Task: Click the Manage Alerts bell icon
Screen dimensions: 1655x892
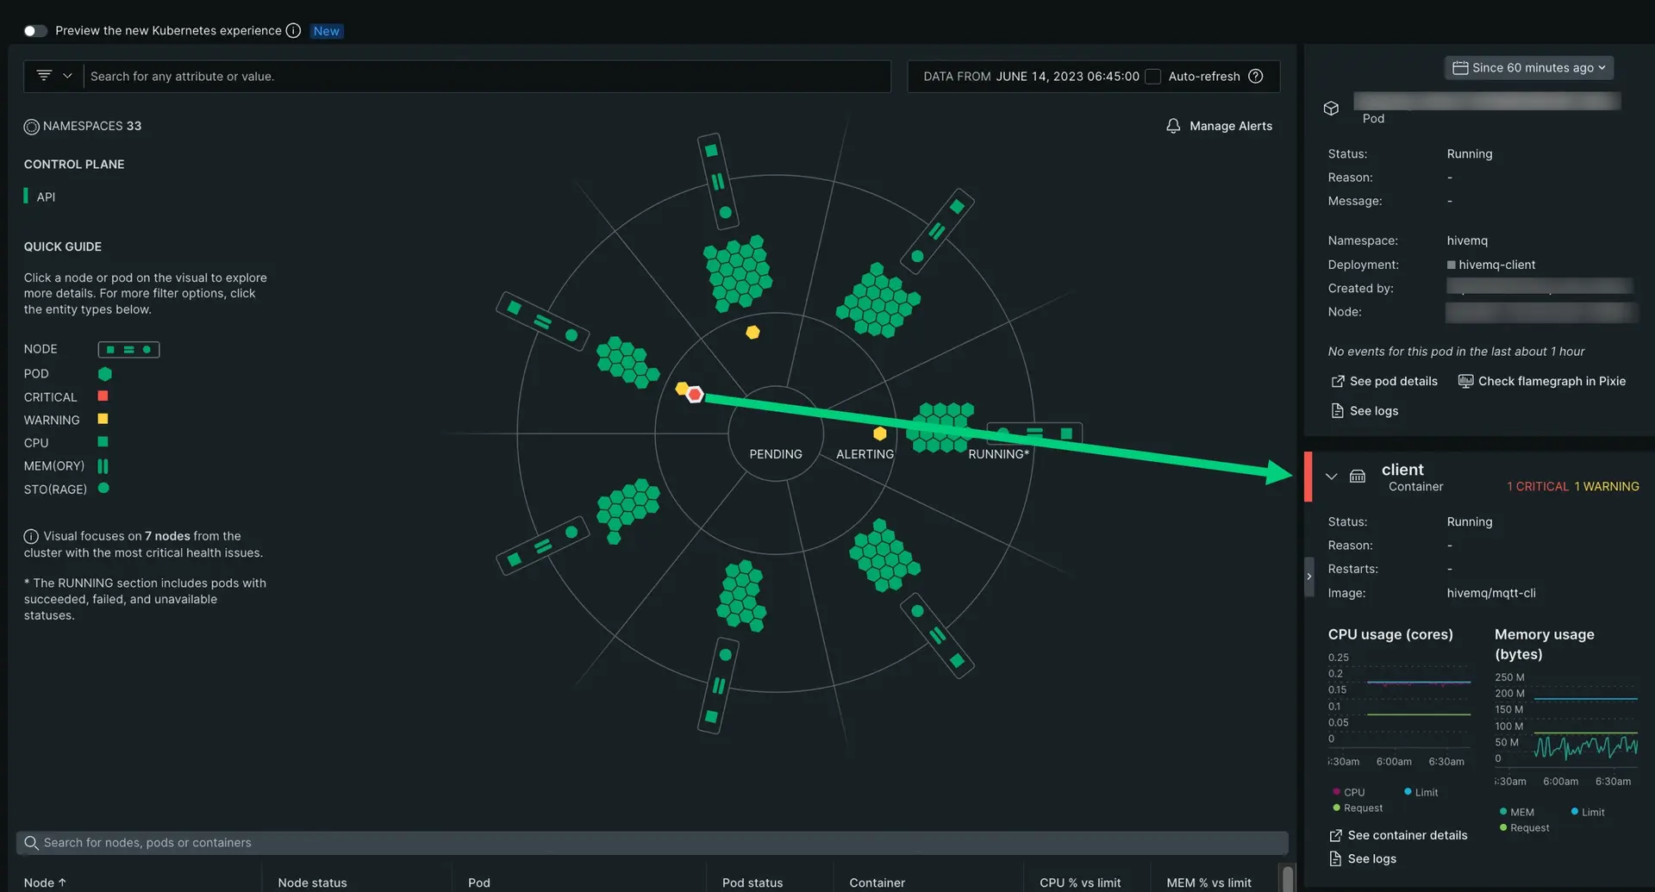Action: [1173, 126]
